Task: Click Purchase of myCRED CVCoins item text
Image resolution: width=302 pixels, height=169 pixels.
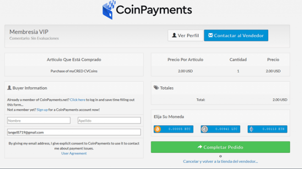Action: (x=74, y=71)
